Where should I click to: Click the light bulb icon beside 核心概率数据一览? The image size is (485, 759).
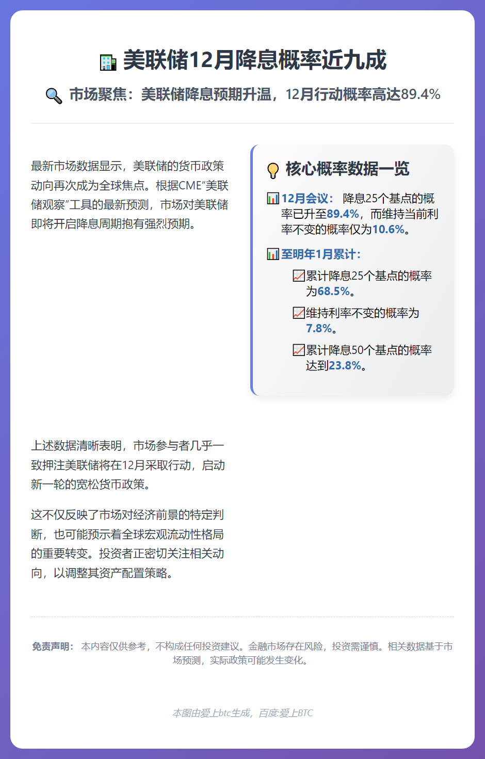pos(273,170)
